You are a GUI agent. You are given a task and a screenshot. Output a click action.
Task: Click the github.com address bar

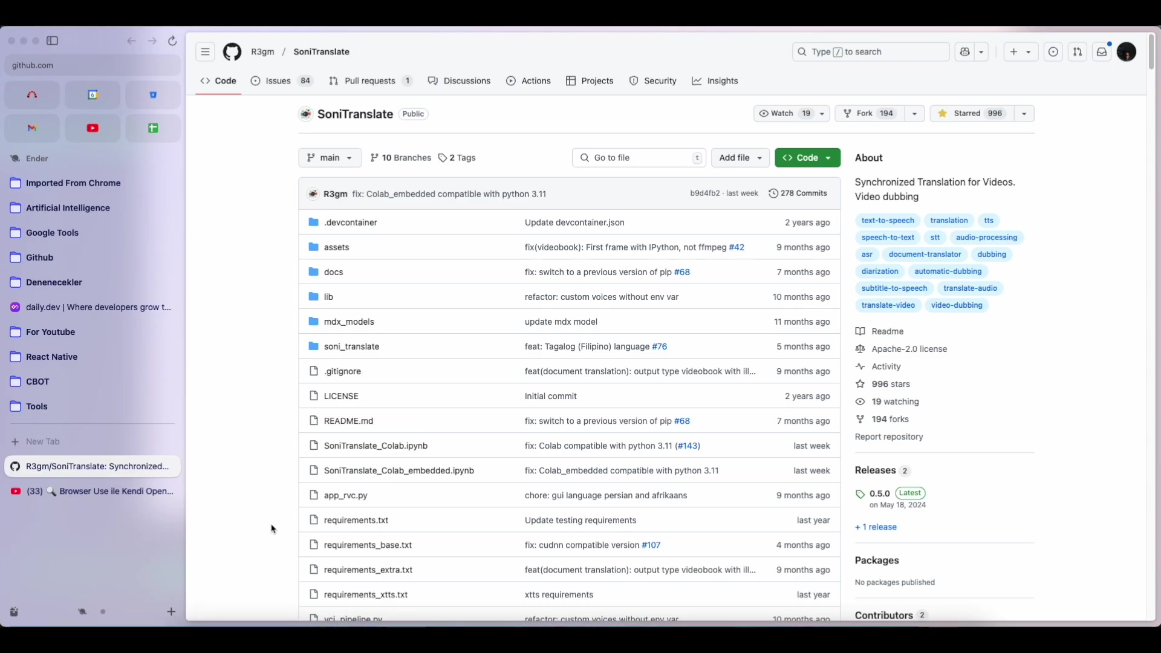click(x=93, y=65)
